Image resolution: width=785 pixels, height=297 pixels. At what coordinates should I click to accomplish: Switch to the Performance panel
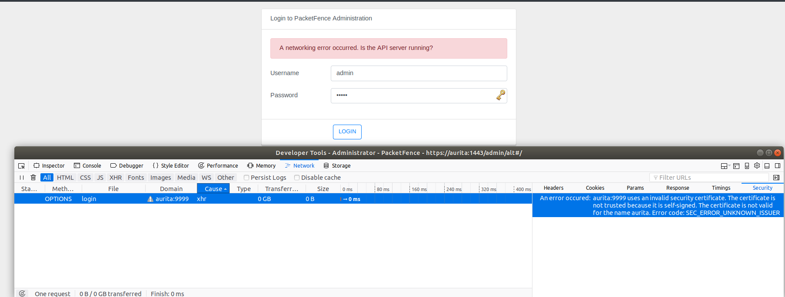click(x=218, y=166)
